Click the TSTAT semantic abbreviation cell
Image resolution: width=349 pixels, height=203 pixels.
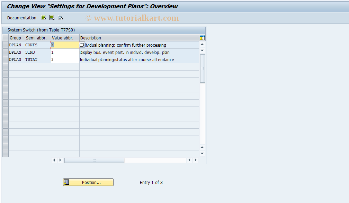pyautogui.click(x=38, y=59)
